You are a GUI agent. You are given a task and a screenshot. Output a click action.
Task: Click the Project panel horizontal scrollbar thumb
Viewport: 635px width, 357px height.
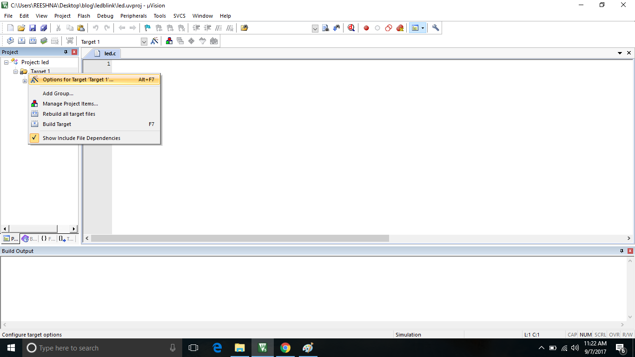pyautogui.click(x=33, y=229)
